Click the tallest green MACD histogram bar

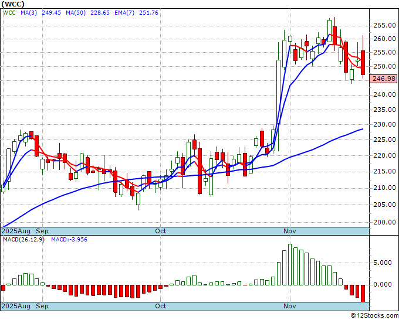[290, 264]
